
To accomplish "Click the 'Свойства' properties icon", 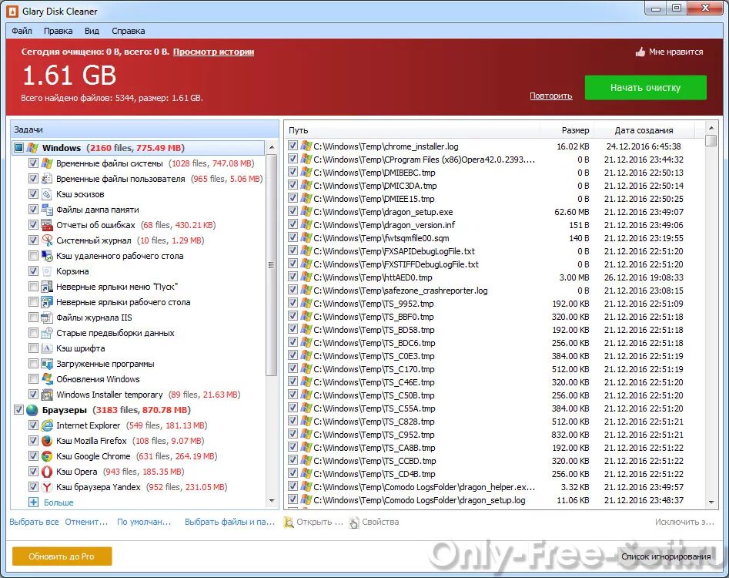I will tap(354, 523).
